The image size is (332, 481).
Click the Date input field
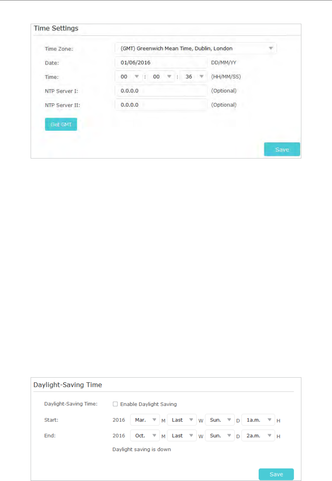161,63
